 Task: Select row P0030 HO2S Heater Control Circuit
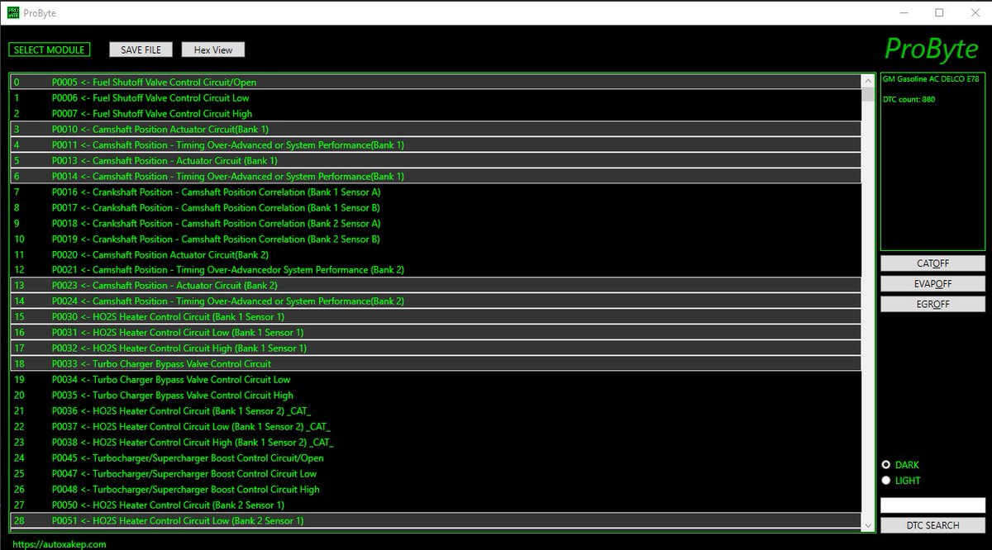tap(436, 317)
